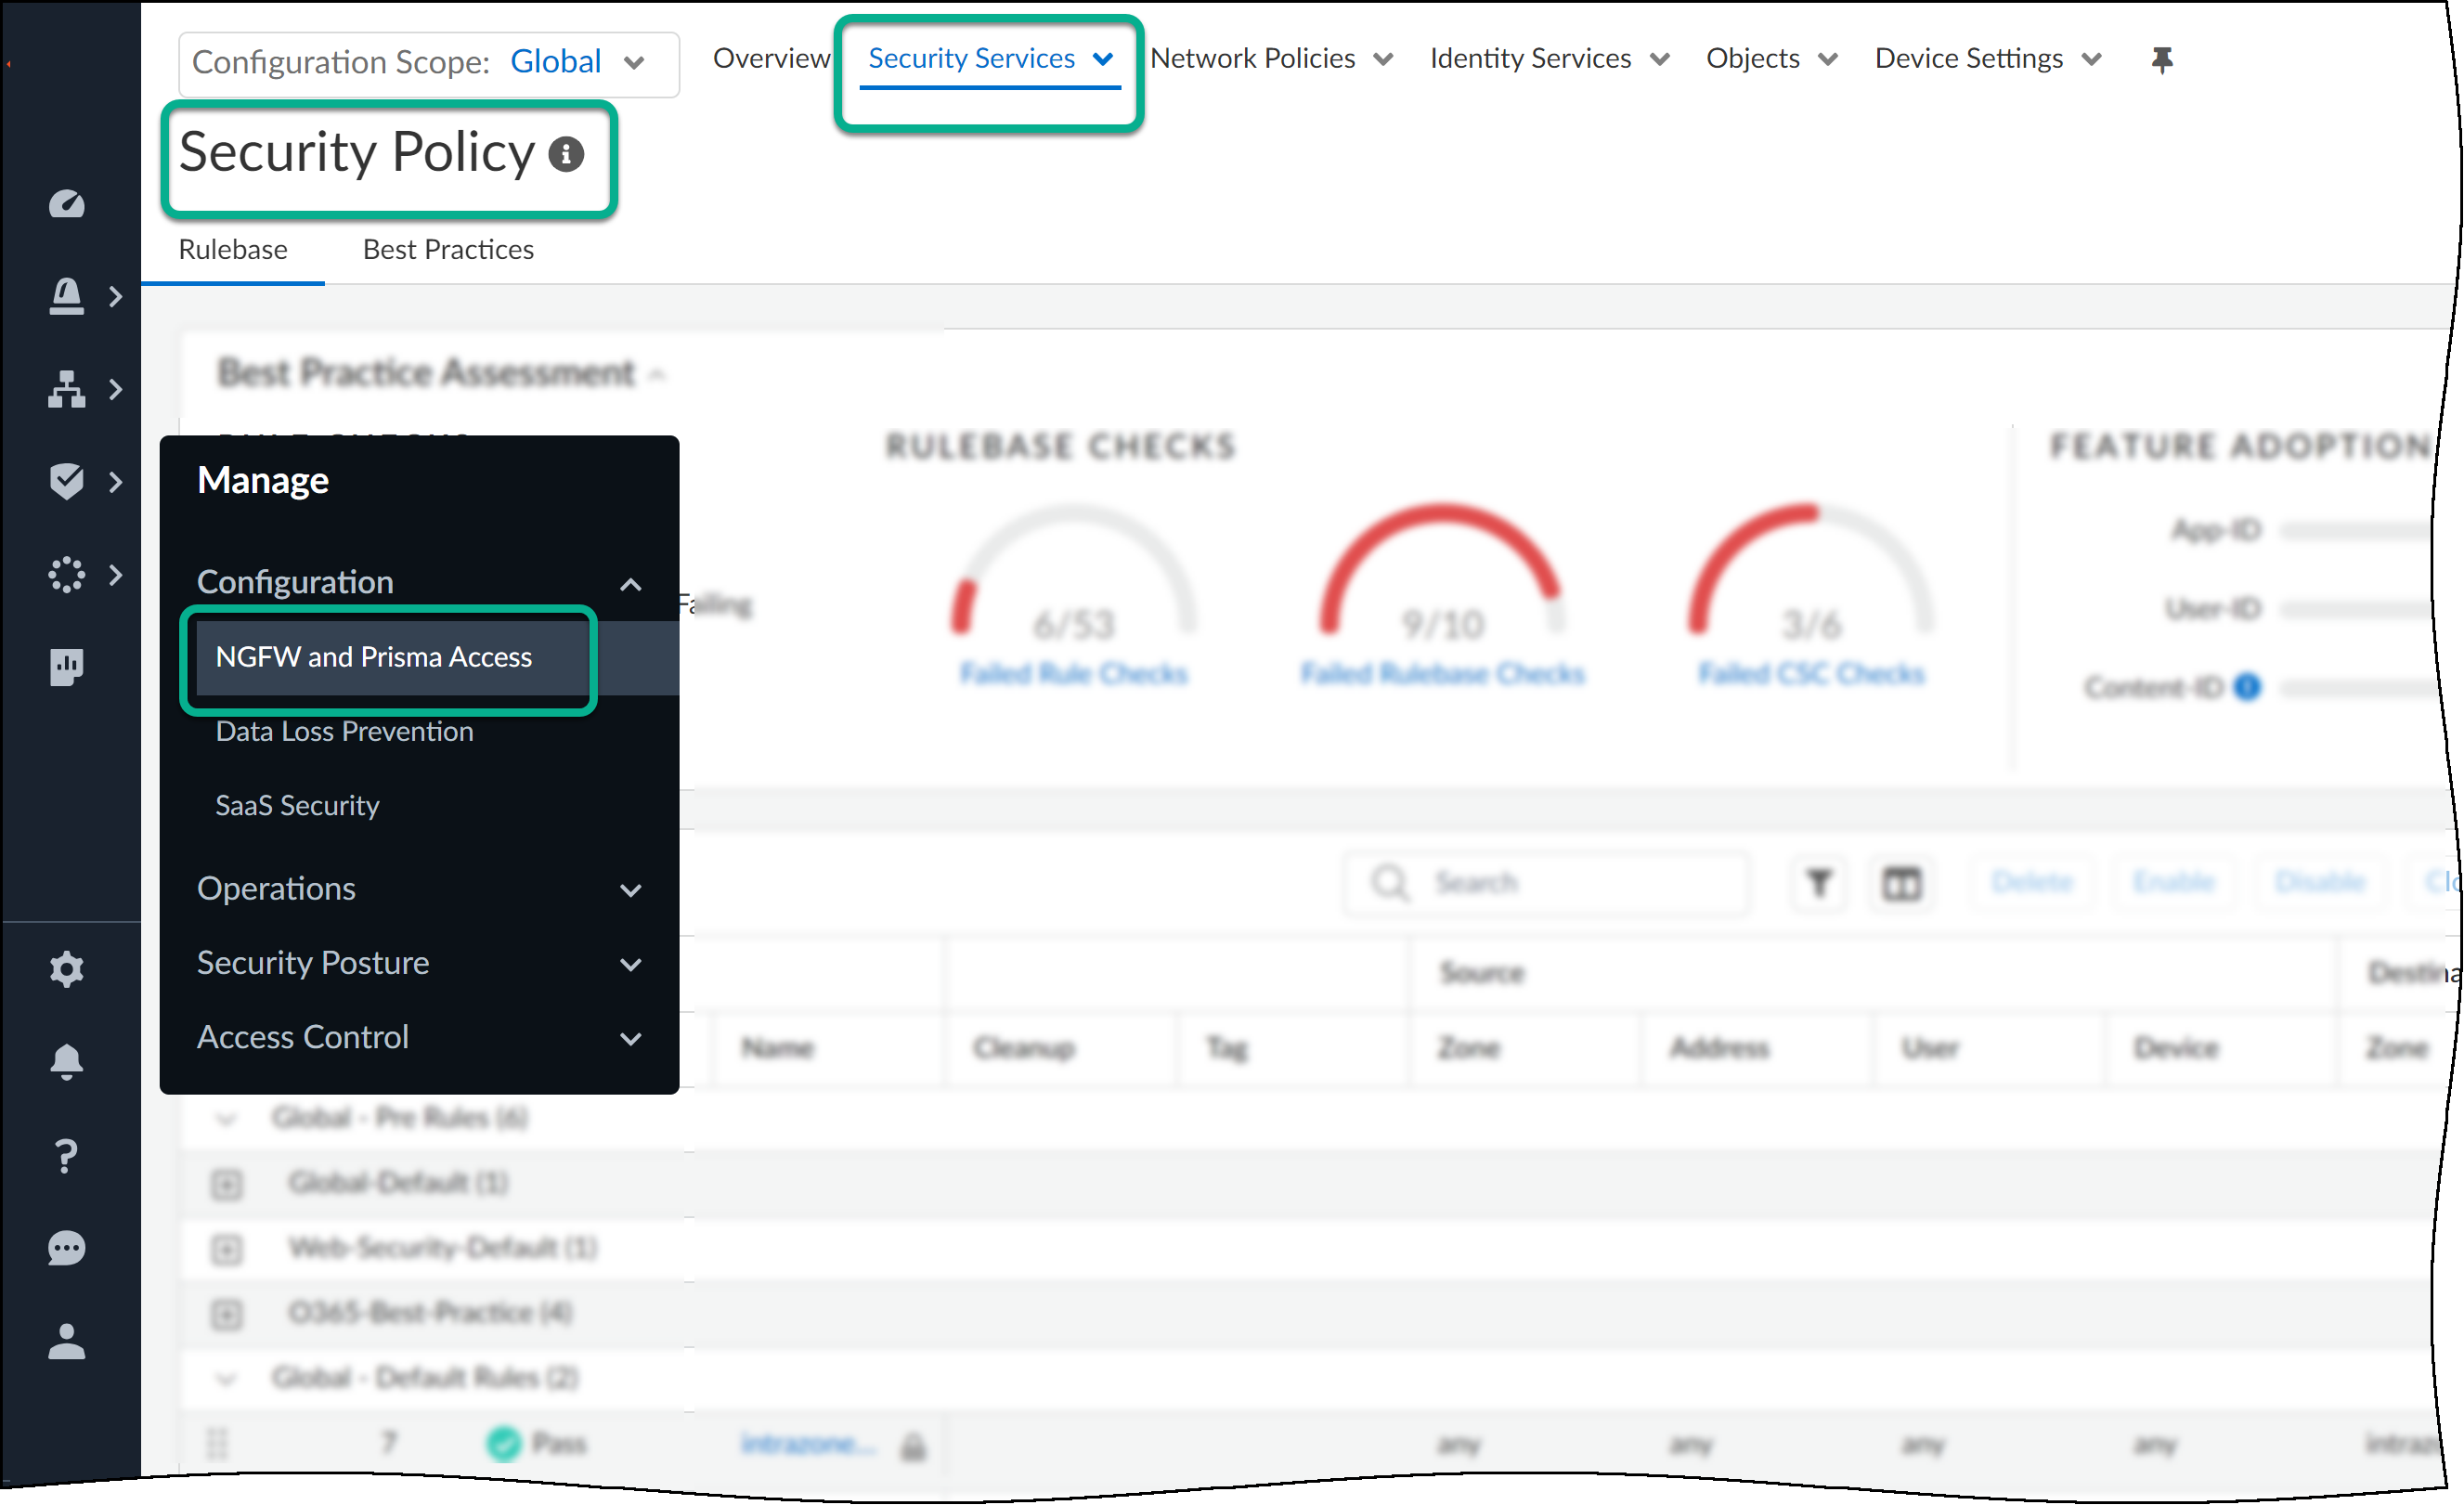Viewport: 2464px width, 1505px height.
Task: Select SaaS Security menu item
Action: click(297, 805)
